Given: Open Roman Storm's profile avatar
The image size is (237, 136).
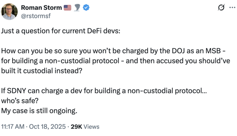Looking at the screenshot, I should pos(9,11).
